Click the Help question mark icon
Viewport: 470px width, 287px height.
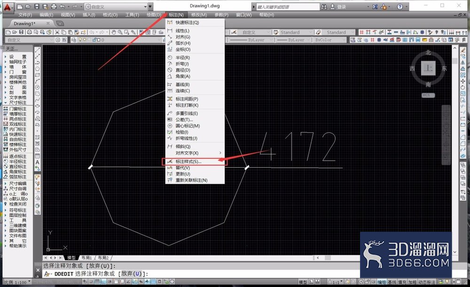point(400,7)
